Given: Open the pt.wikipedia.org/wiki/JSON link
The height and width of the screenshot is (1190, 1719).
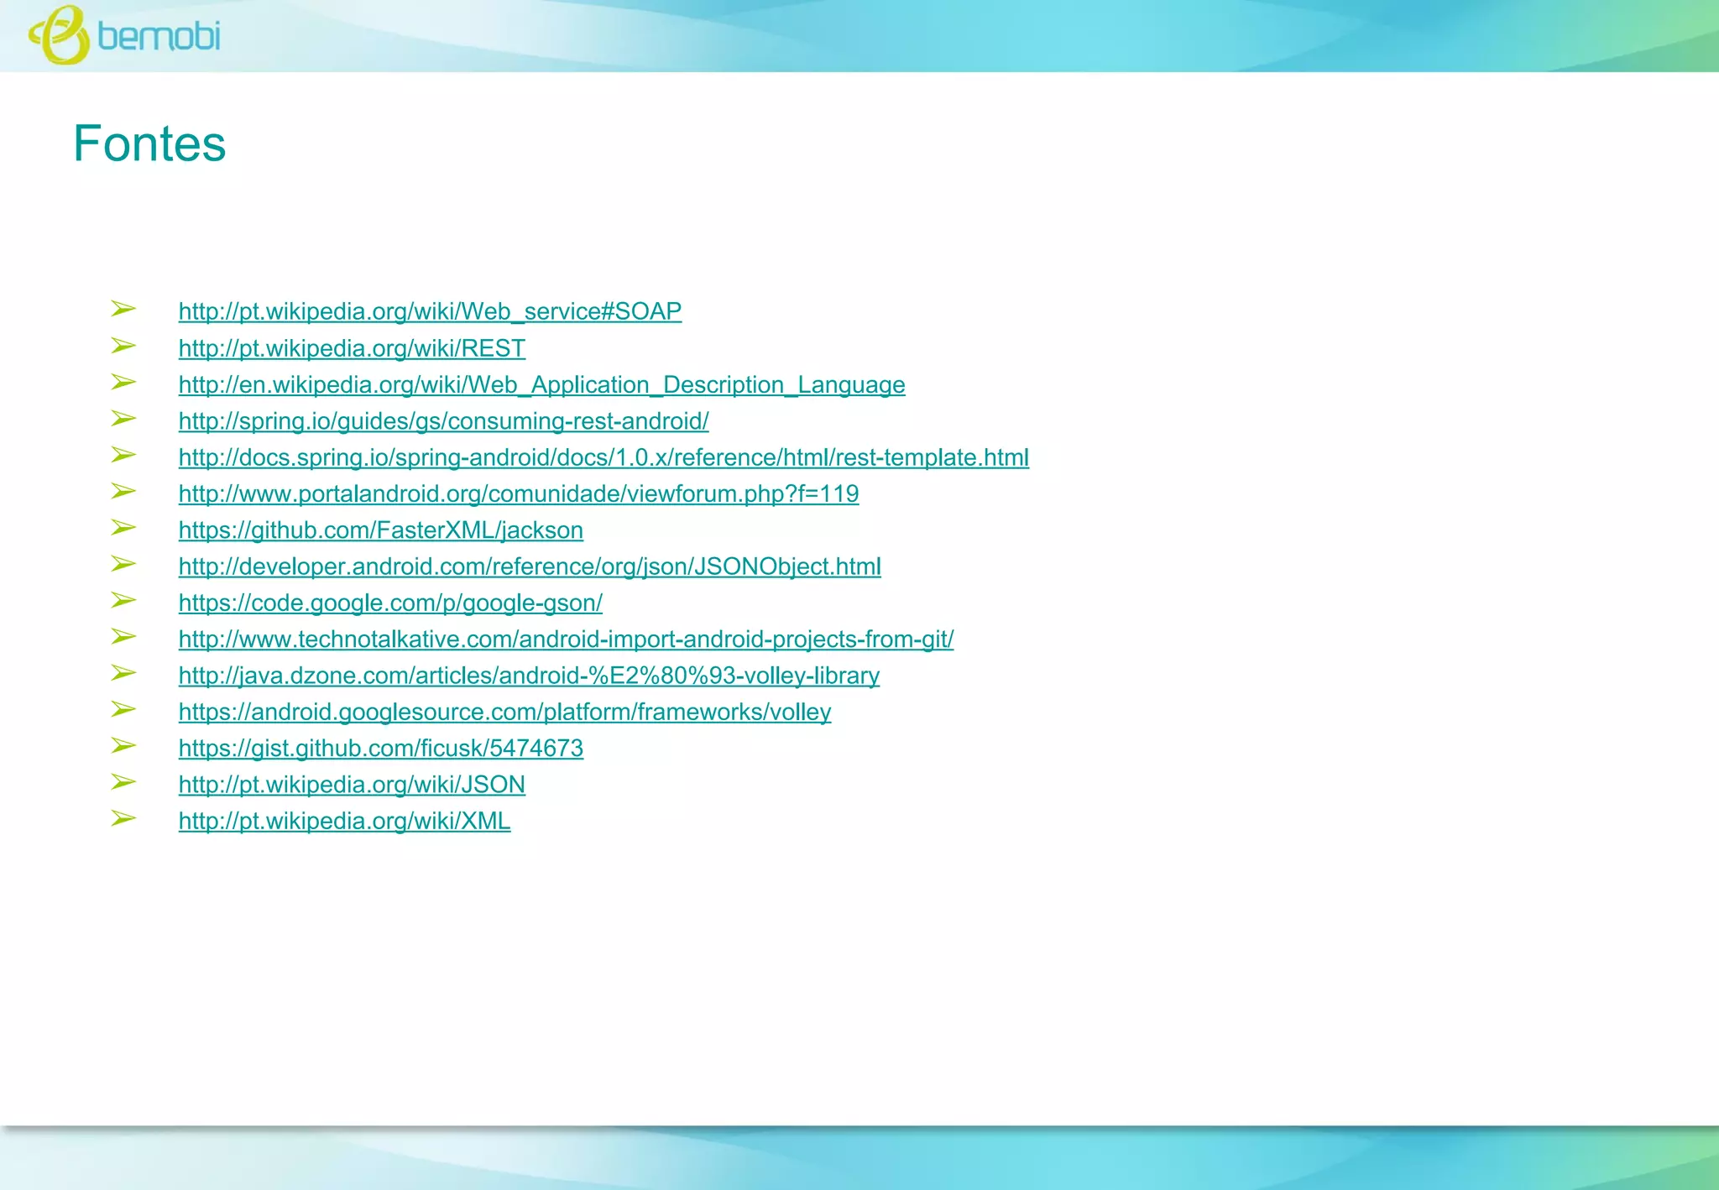Looking at the screenshot, I should [x=352, y=785].
